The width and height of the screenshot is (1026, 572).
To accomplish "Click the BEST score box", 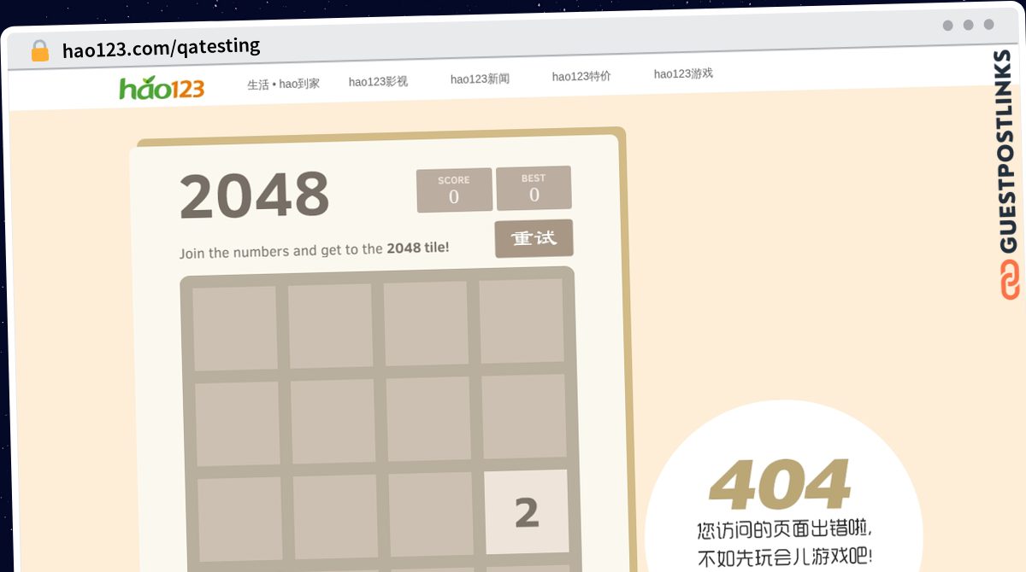I will pos(534,188).
